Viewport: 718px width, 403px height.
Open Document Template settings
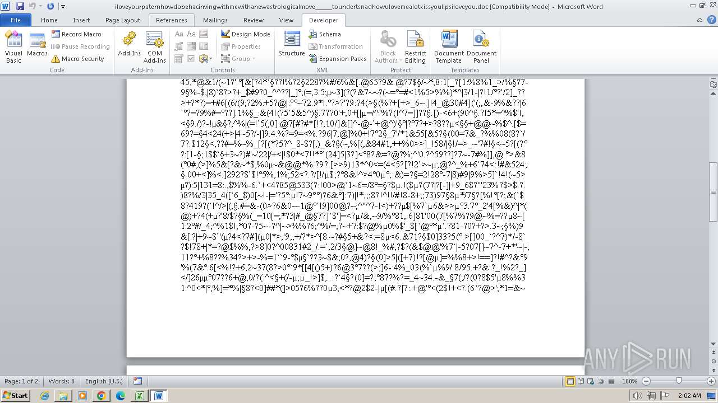[x=449, y=48]
